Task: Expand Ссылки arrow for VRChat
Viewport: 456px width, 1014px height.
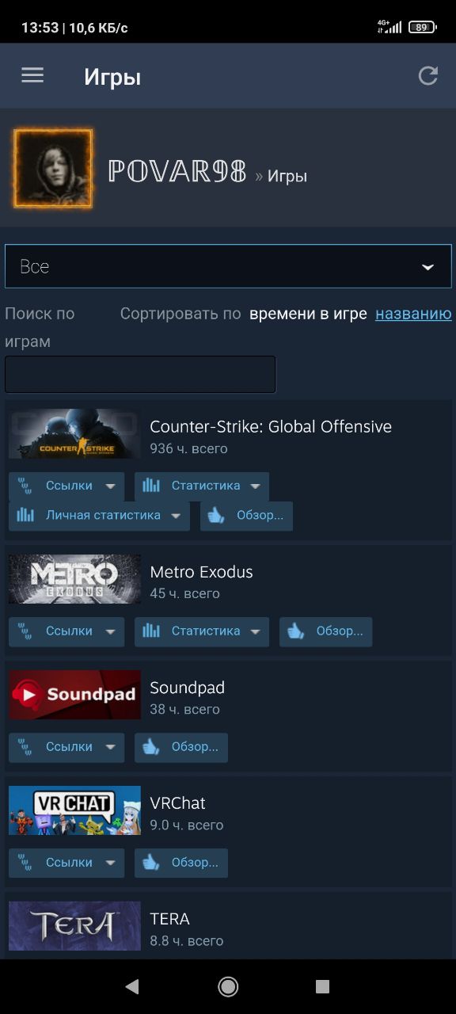Action: point(110,863)
